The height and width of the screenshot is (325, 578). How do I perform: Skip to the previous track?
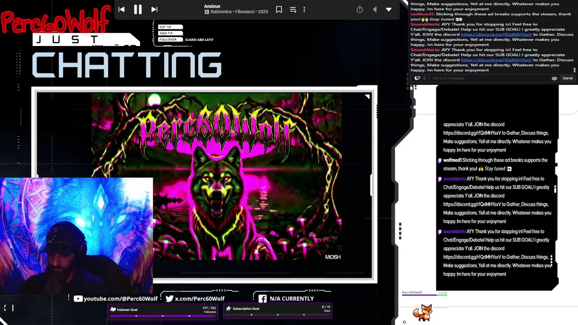point(121,9)
